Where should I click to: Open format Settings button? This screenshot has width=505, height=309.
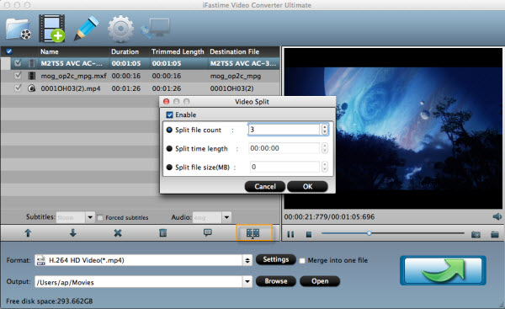(276, 259)
